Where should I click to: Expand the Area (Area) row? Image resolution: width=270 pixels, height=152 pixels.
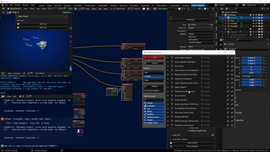[x=168, y=66]
